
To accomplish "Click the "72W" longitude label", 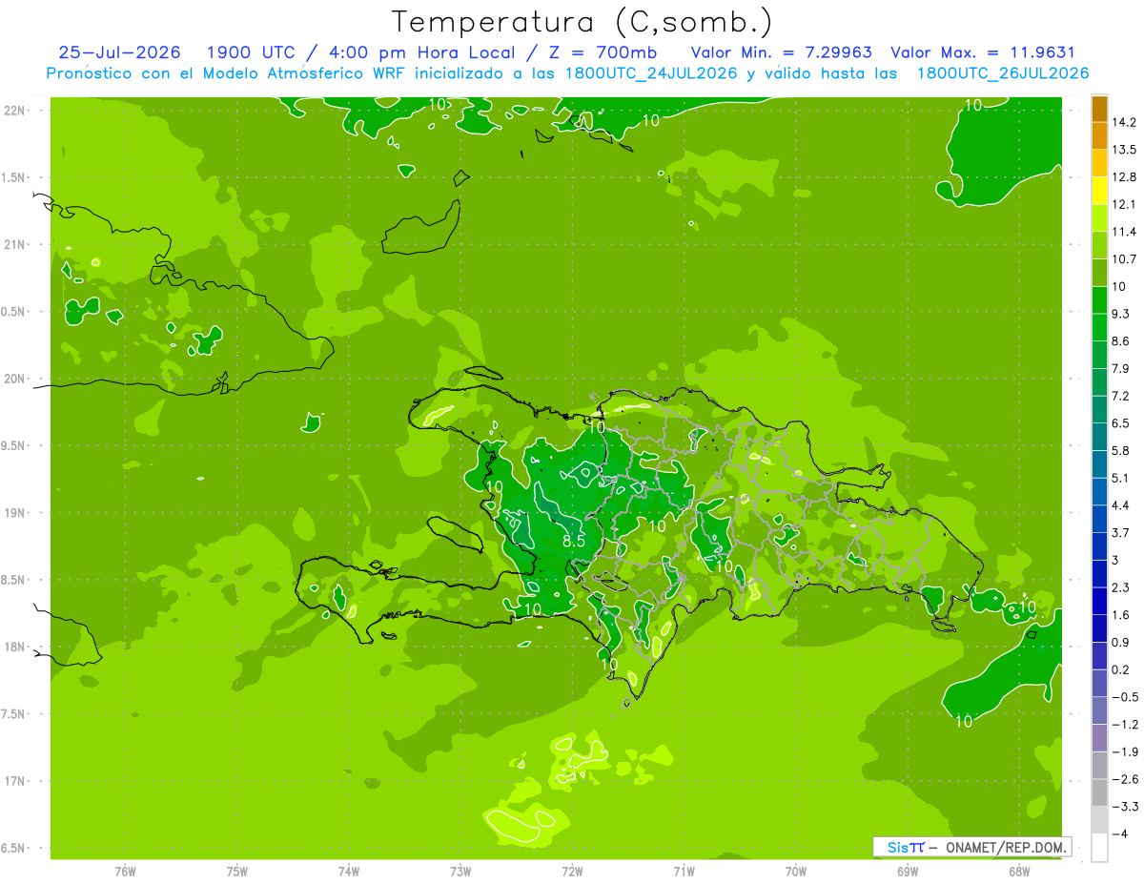I will [x=572, y=871].
